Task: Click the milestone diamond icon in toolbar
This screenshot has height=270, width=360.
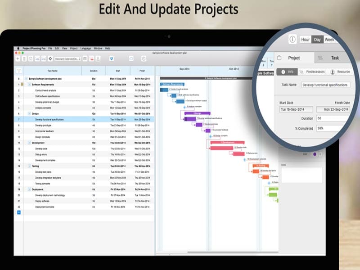Action: (x=50, y=58)
